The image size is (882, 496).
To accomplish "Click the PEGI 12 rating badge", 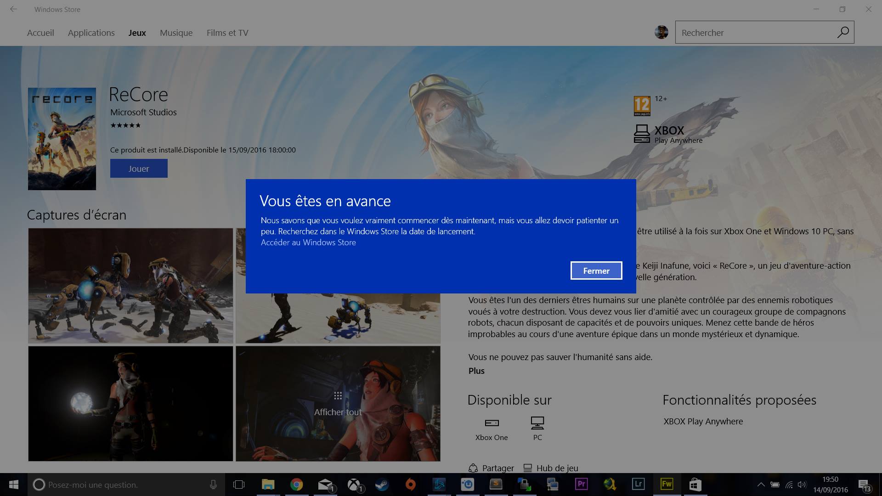I will 642,106.
